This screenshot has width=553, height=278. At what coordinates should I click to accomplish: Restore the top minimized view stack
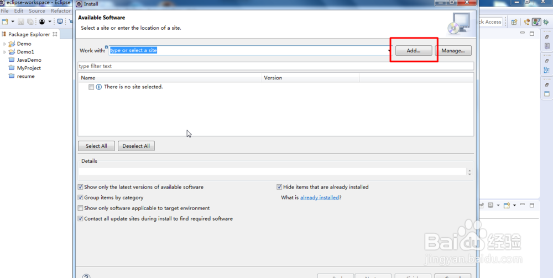point(547,36)
